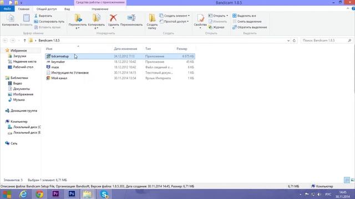Screen dimensions: 355x199
Task: Click the Свойства icon
Action: [x=200, y=18]
